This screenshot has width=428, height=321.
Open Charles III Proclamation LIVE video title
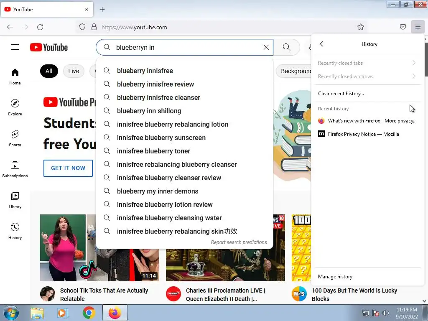tap(225, 295)
